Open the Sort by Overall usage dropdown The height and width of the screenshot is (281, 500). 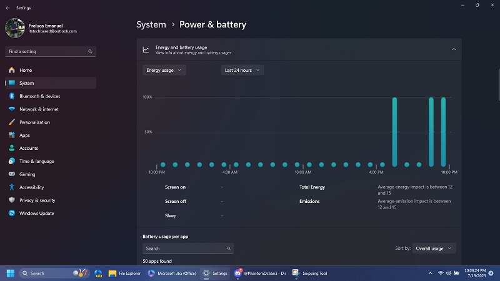pyautogui.click(x=434, y=248)
